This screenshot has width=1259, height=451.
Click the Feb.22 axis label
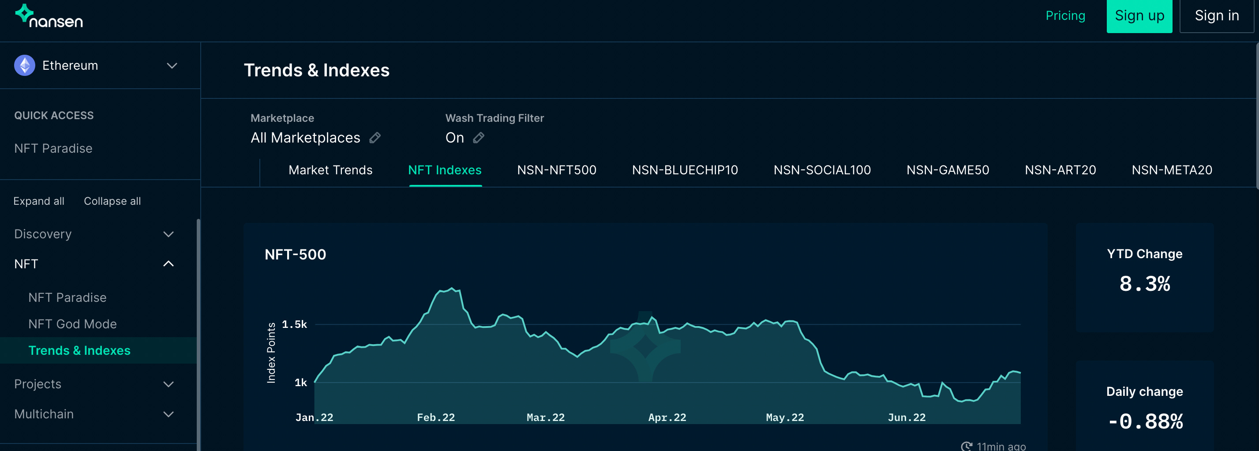click(x=435, y=418)
